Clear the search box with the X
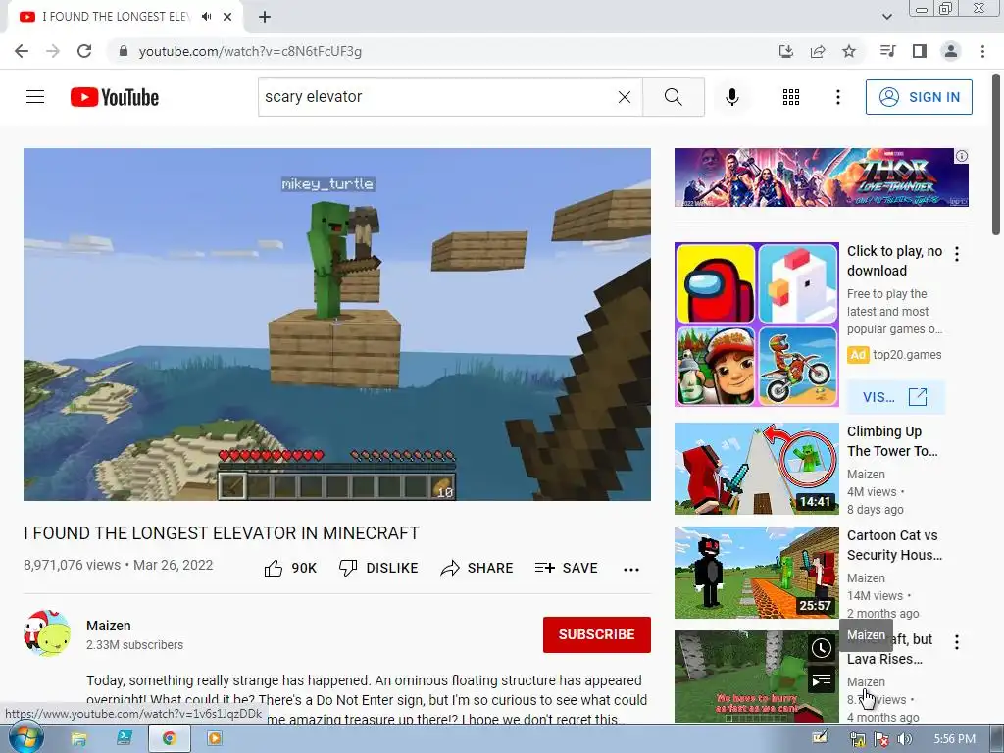Screen dimensions: 1004x753 point(625,97)
